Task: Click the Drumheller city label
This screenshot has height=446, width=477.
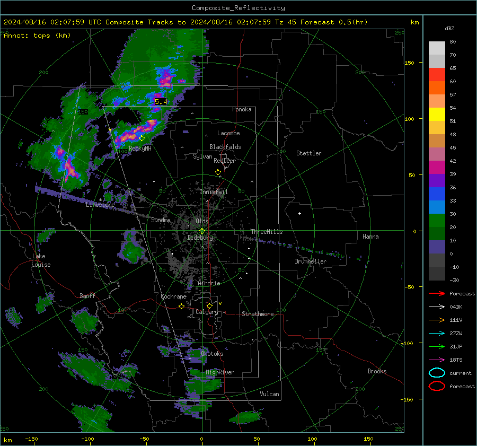Action: coord(311,261)
